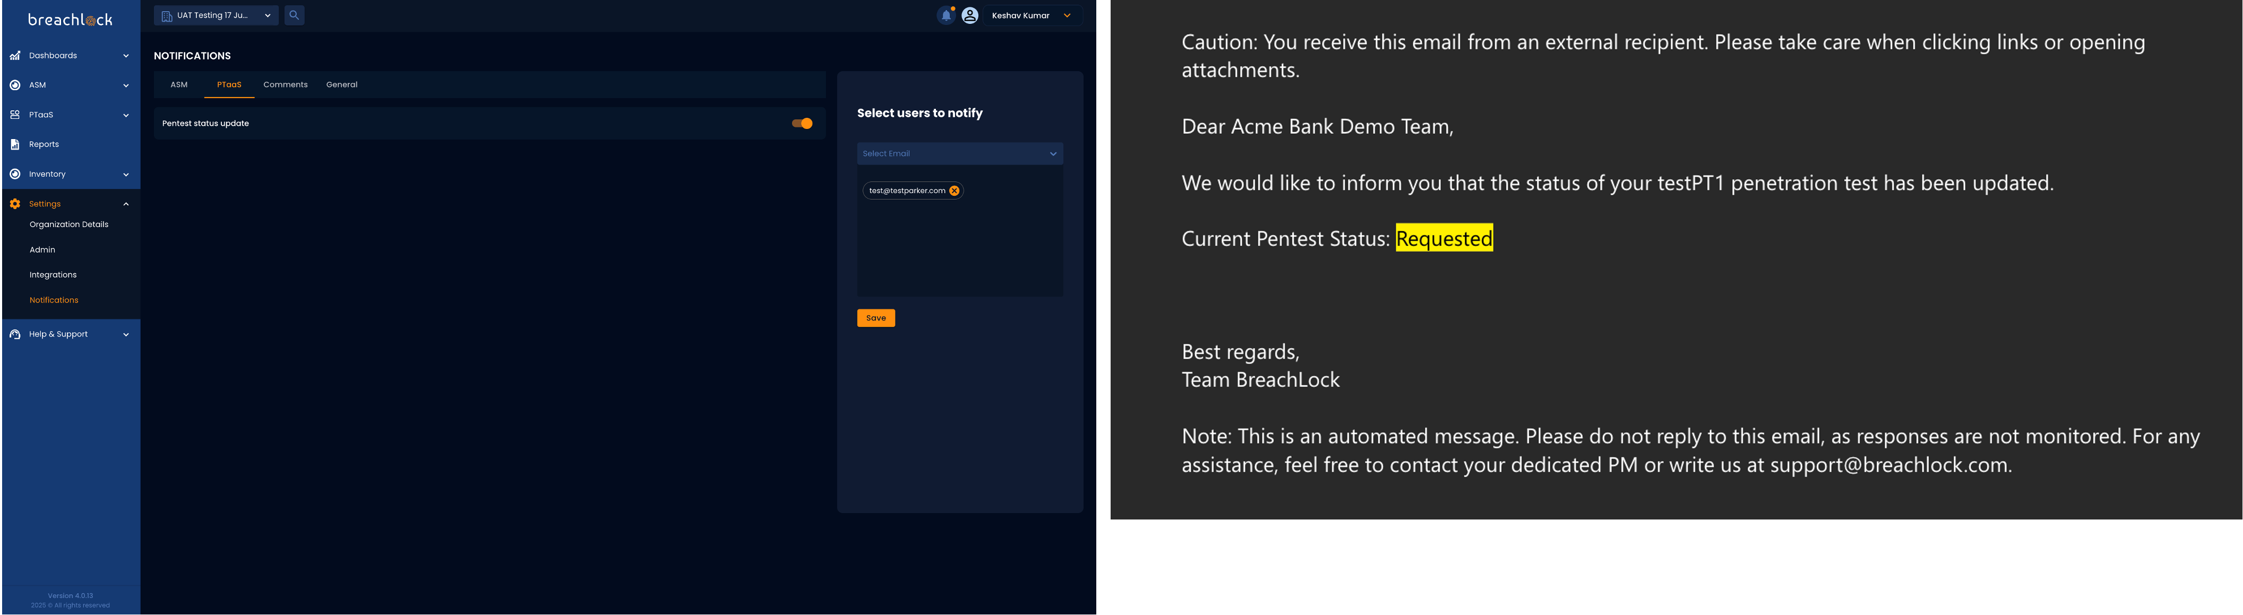Click the Dashboards sidebar label
Image resolution: width=2243 pixels, height=615 pixels.
click(53, 56)
